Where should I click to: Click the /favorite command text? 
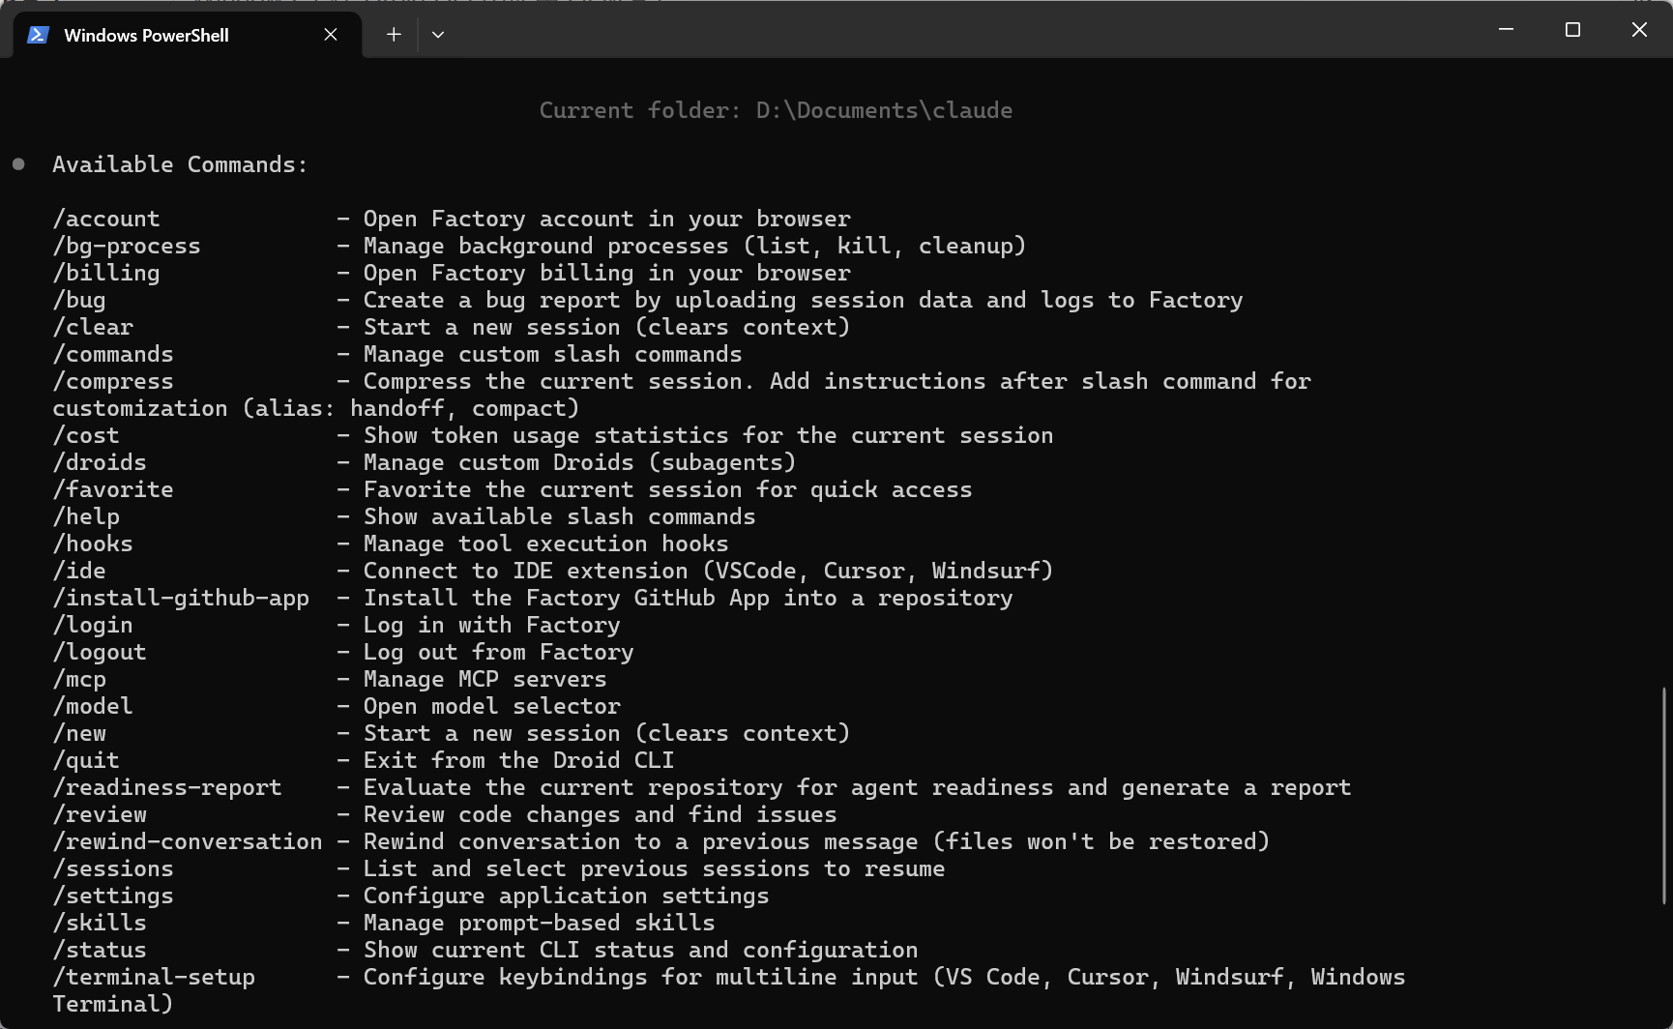click(x=113, y=489)
